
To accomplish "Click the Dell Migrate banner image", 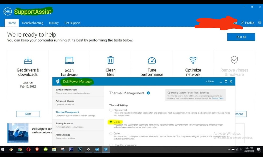I will coord(18,133).
